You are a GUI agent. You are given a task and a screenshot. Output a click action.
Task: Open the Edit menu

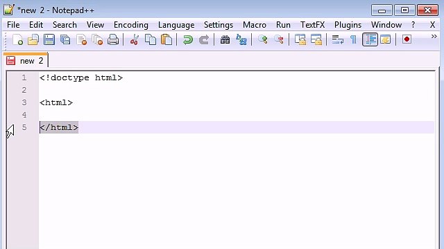coord(36,25)
